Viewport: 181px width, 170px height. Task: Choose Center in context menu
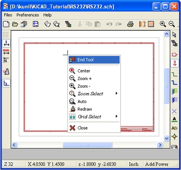pos(94,71)
